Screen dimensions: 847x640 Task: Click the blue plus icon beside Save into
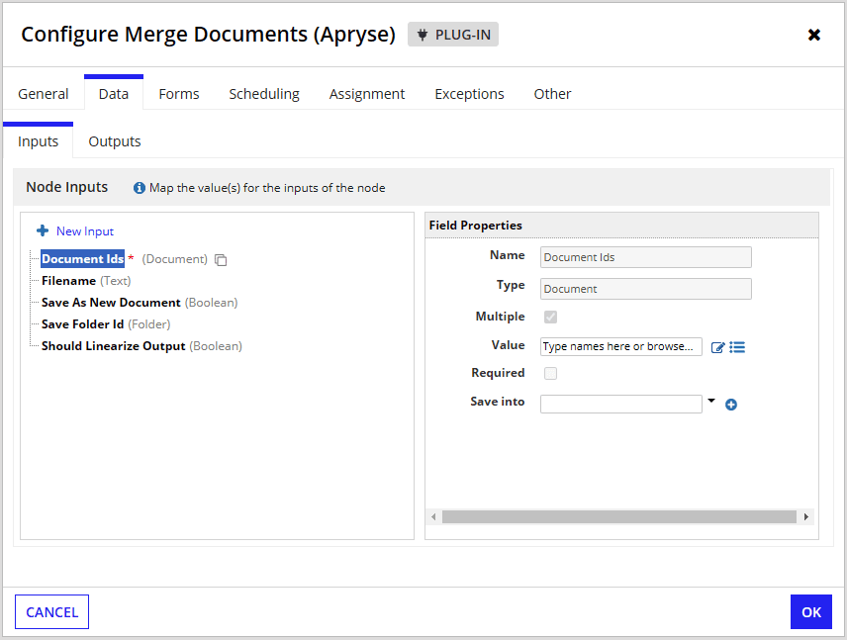[x=731, y=405]
